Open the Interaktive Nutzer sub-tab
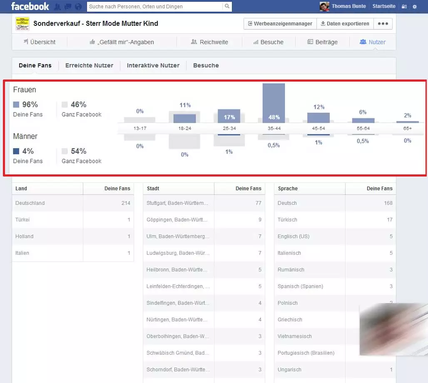Image resolution: width=428 pixels, height=383 pixels. [x=153, y=65]
